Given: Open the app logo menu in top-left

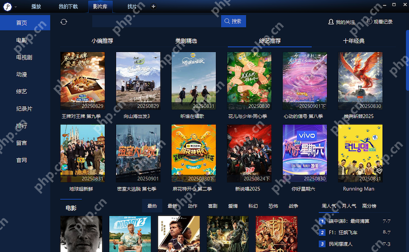Looking at the screenshot, I should [7, 7].
